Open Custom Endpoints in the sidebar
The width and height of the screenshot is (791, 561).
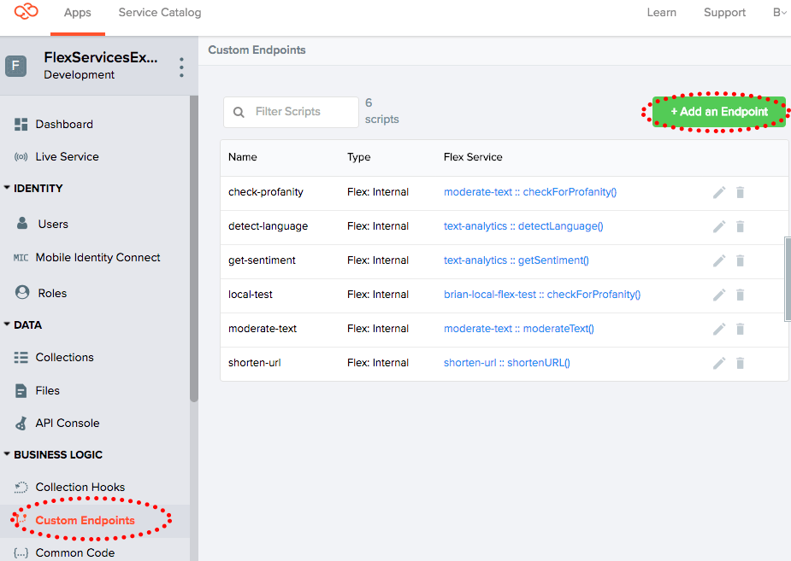pos(85,520)
